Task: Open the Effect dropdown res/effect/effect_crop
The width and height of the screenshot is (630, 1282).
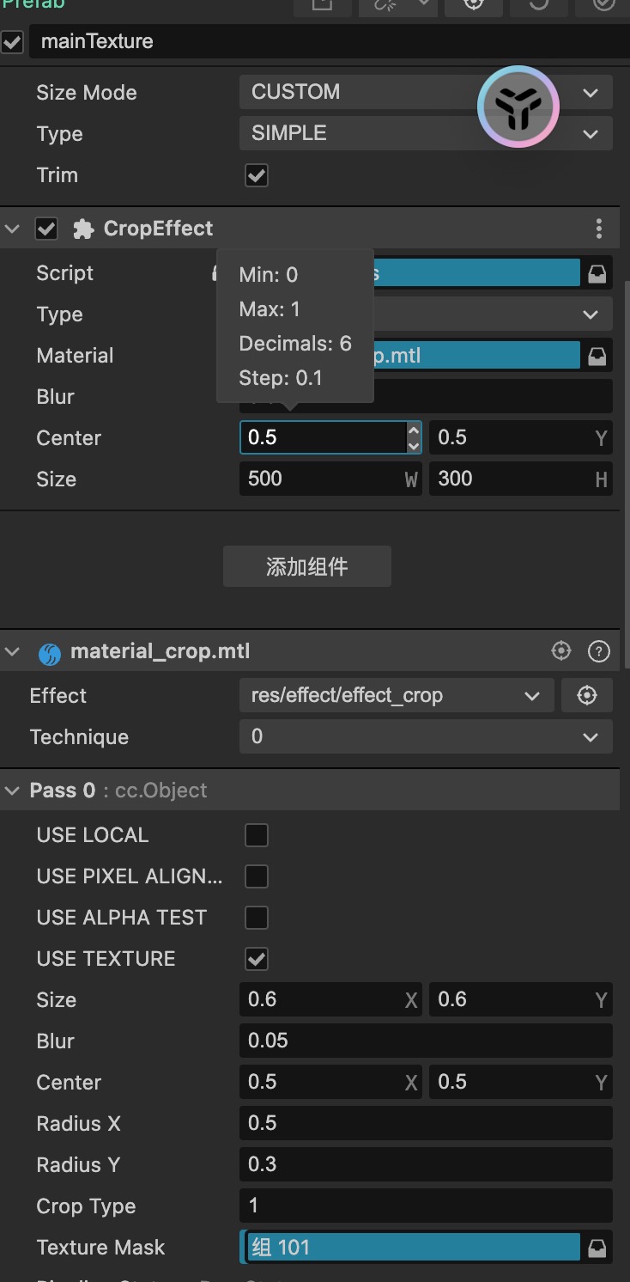Action: [x=396, y=695]
